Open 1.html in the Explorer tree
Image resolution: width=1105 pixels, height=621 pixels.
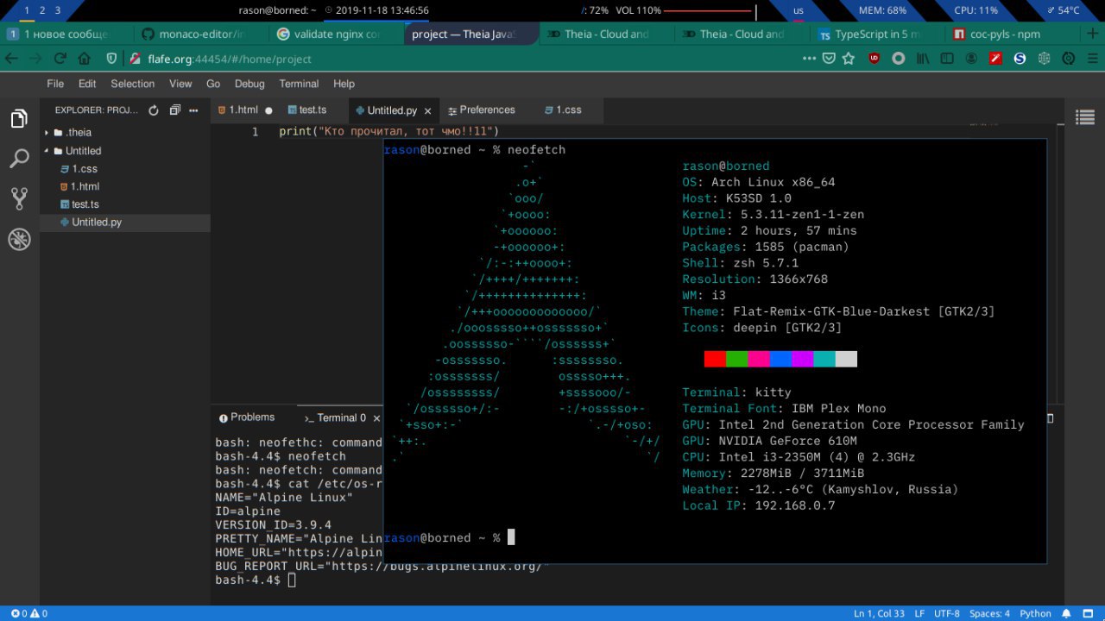click(125, 186)
